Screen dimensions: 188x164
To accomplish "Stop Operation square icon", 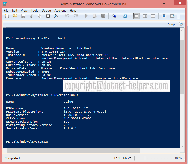I will [x=103, y=16].
